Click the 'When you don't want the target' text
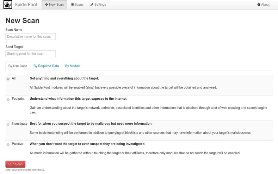Image resolution: width=278 pixels, height=174 pixels. 87,144
